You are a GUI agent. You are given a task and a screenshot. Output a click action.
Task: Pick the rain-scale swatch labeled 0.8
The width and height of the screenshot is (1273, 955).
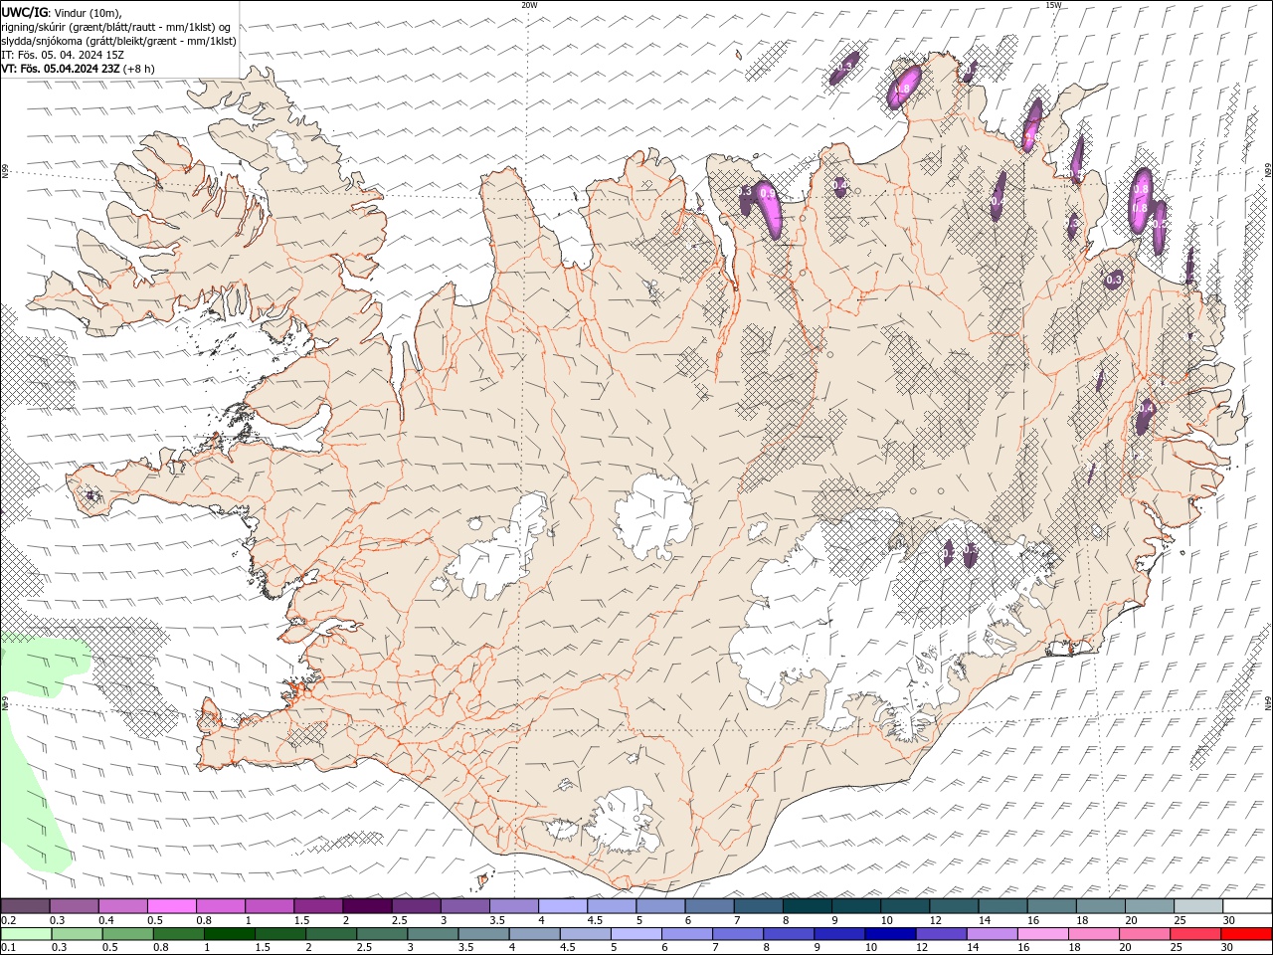pos(179,934)
